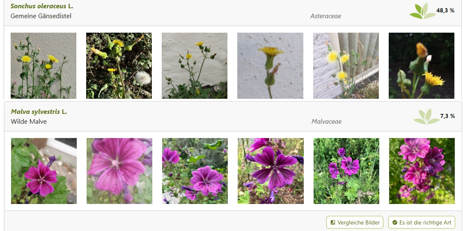
Task: Select the Asteraceae family label
Action: click(325, 16)
